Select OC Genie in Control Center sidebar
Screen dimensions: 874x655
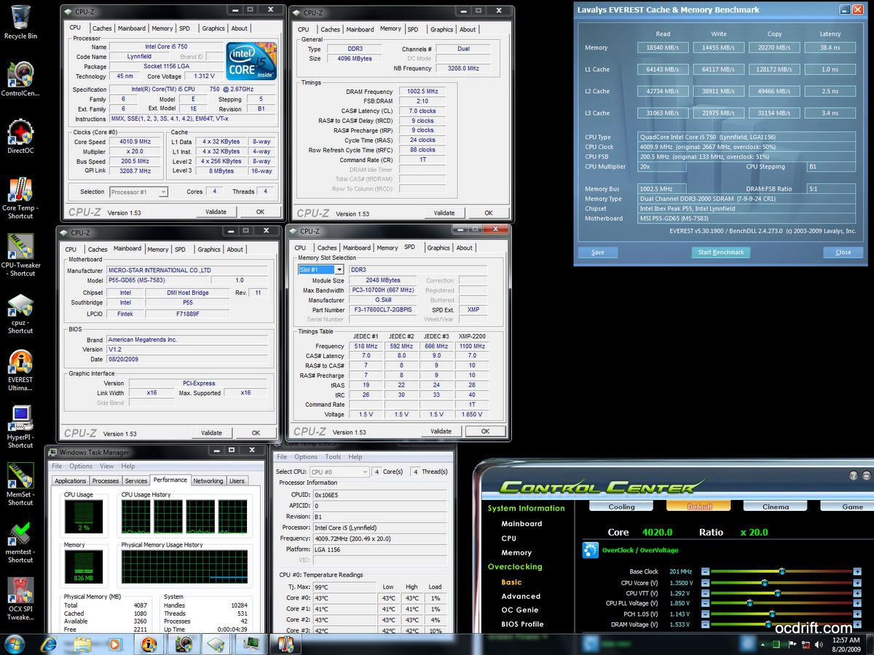click(520, 610)
